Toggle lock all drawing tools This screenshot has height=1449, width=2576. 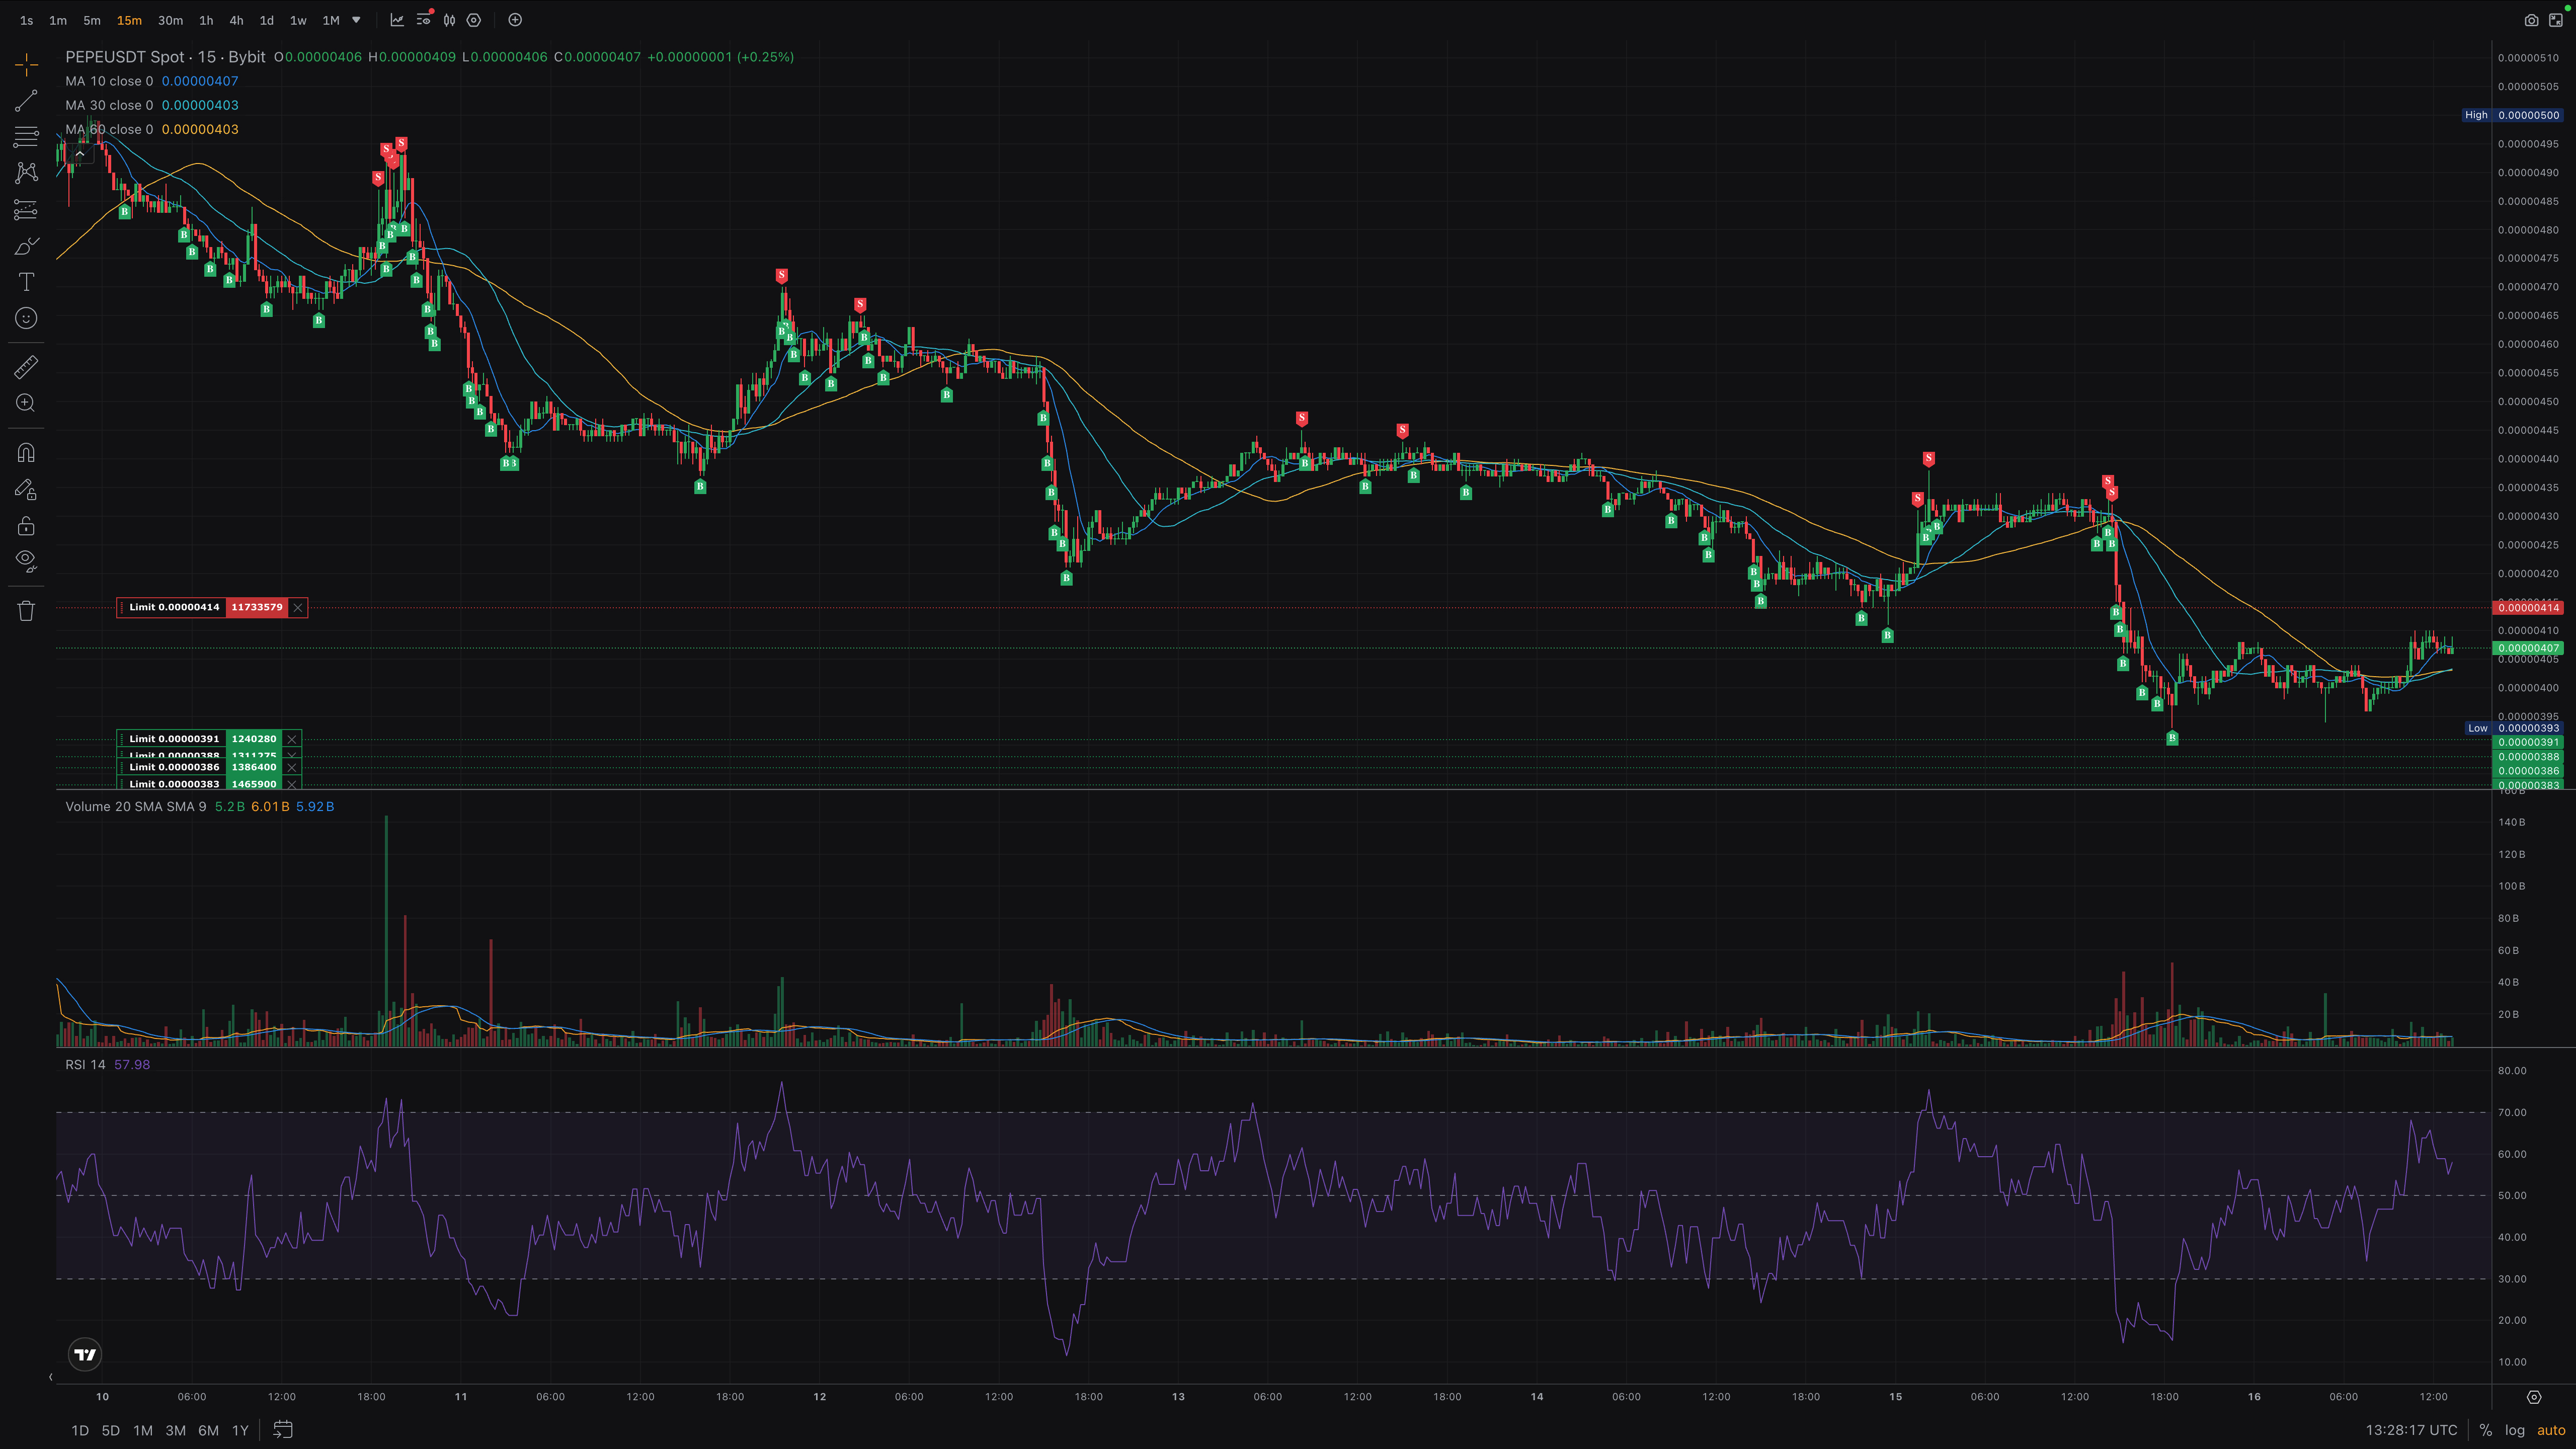click(26, 526)
